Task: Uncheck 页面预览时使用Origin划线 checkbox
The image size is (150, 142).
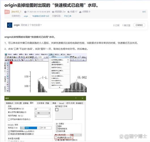Action: 9,131
